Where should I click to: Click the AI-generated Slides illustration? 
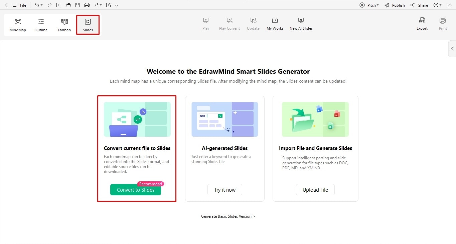pyautogui.click(x=225, y=119)
